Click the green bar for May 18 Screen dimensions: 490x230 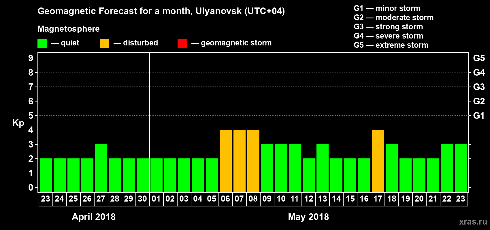(392, 168)
